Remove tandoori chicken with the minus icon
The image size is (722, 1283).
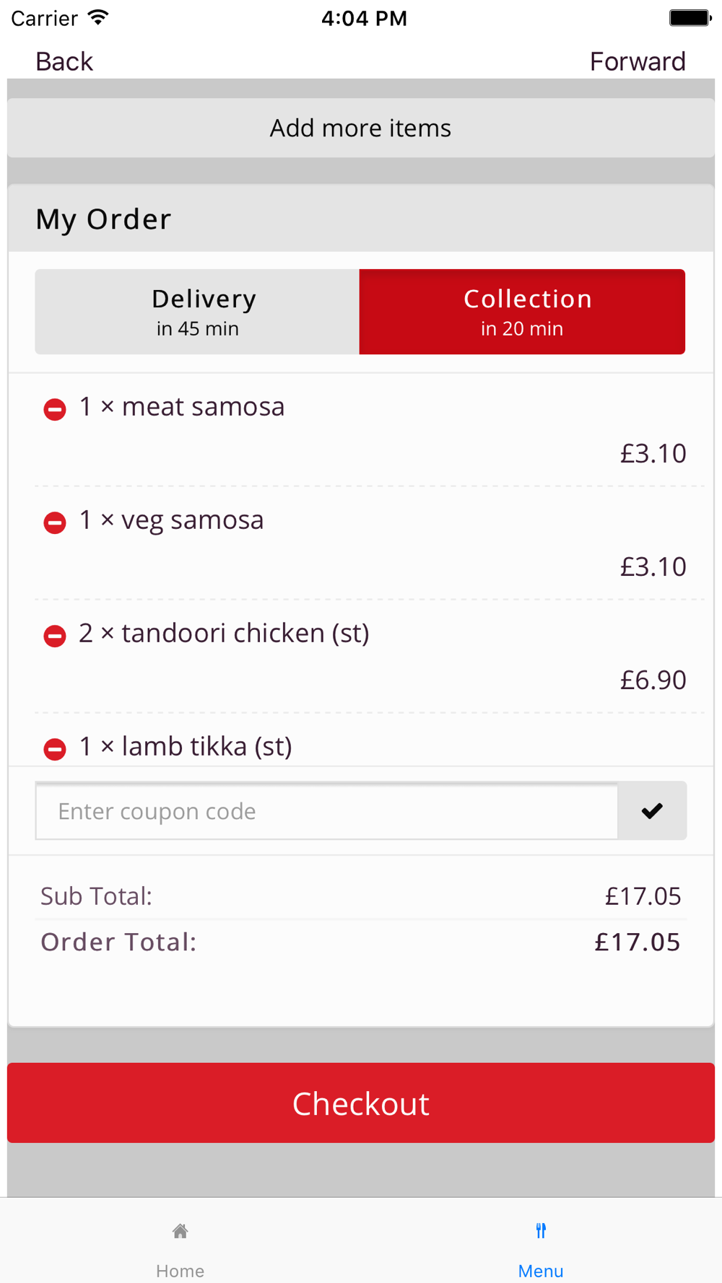54,636
